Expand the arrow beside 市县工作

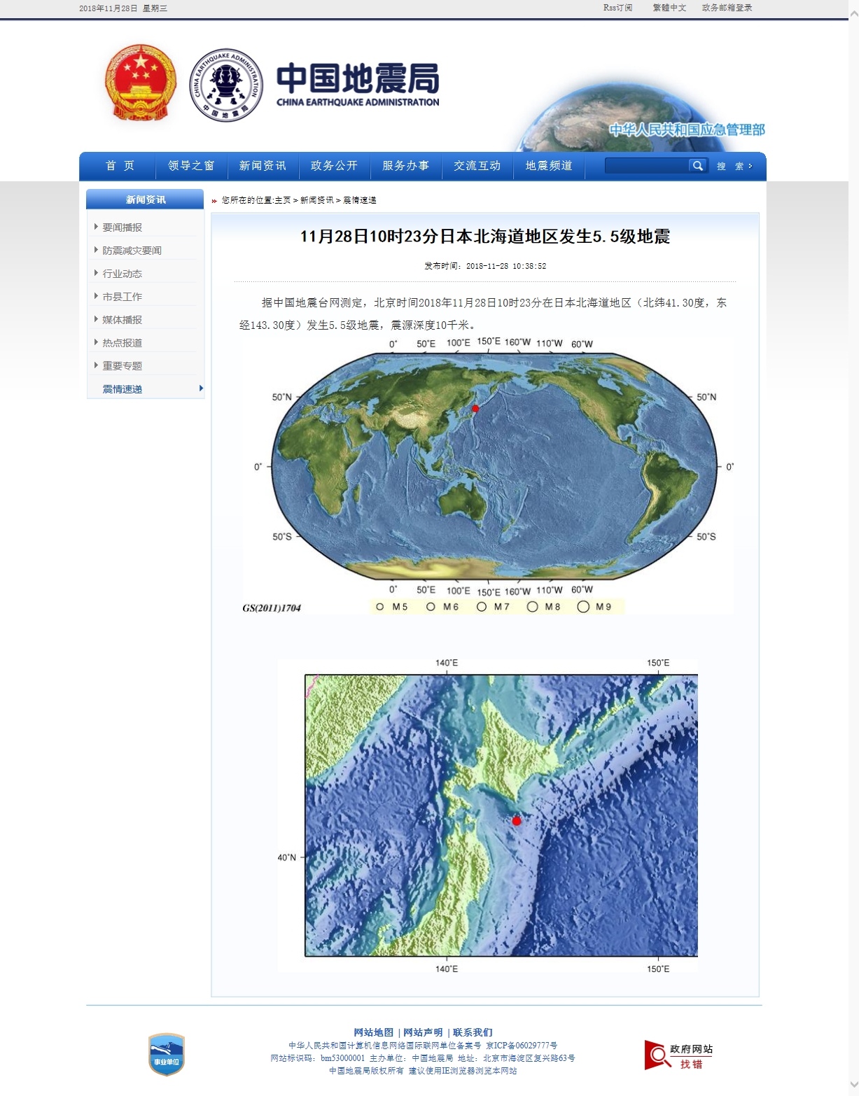pyautogui.click(x=96, y=296)
